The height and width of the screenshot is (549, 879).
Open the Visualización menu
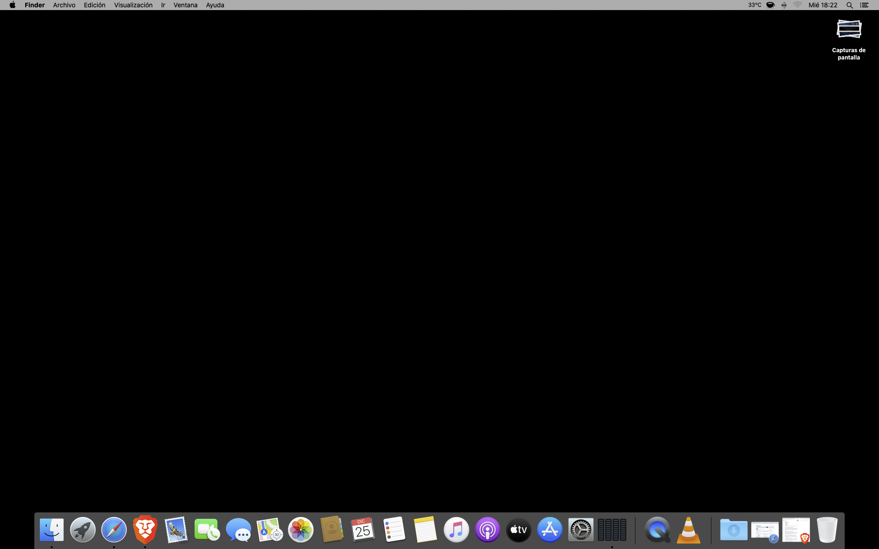coord(133,5)
